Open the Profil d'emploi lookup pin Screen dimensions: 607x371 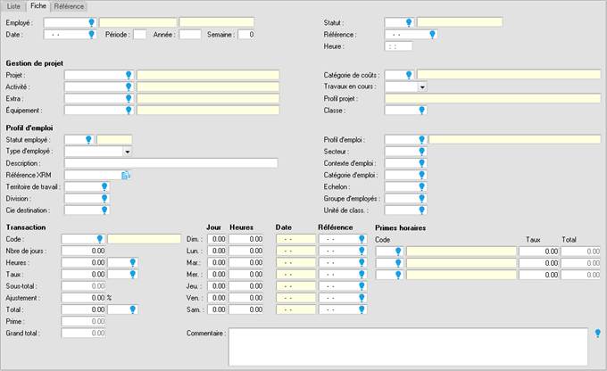(x=422, y=140)
